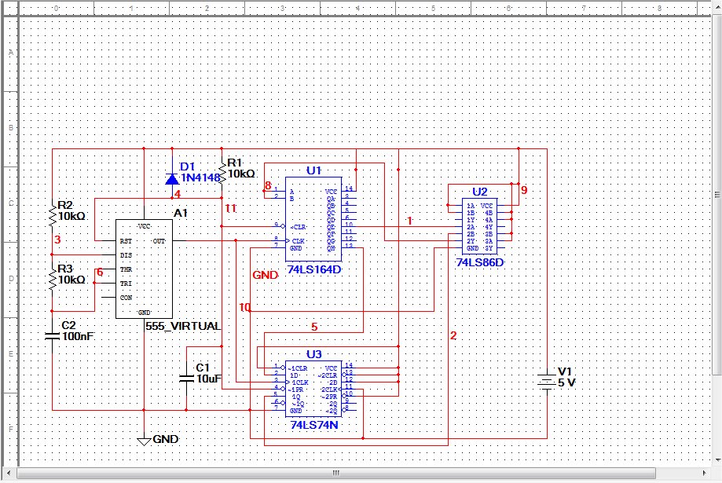Click the red net label 6
The image size is (722, 483).
[x=100, y=273]
